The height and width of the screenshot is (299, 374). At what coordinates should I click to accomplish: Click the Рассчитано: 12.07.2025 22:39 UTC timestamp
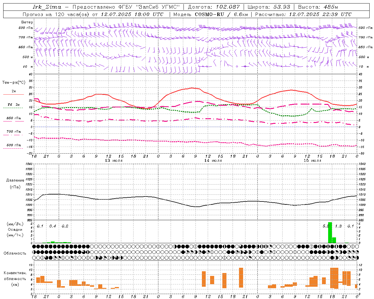(x=303, y=14)
